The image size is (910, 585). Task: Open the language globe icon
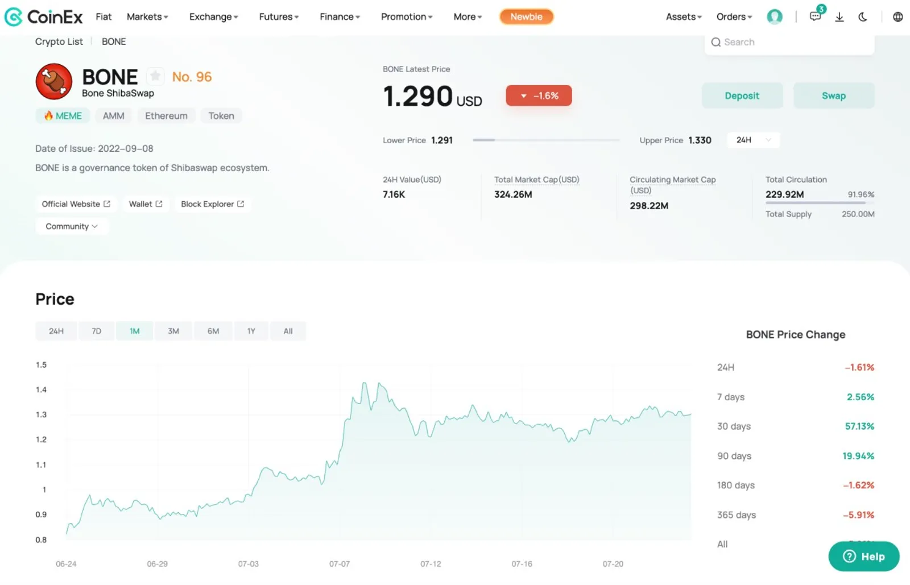[x=897, y=17]
